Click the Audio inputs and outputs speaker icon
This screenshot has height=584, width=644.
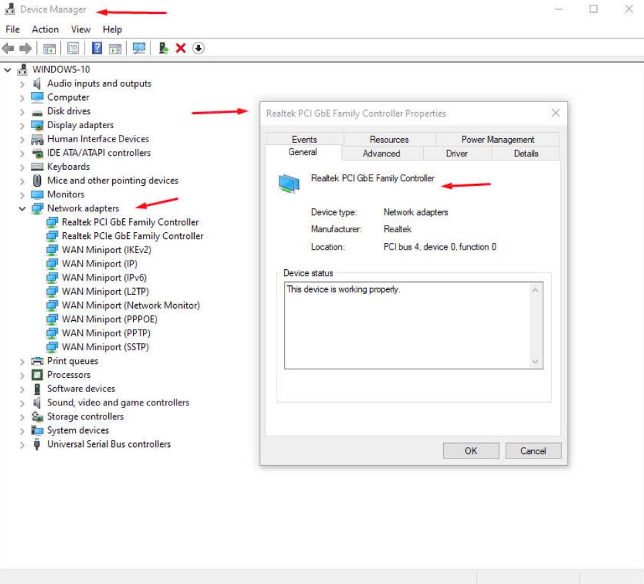pyautogui.click(x=37, y=83)
